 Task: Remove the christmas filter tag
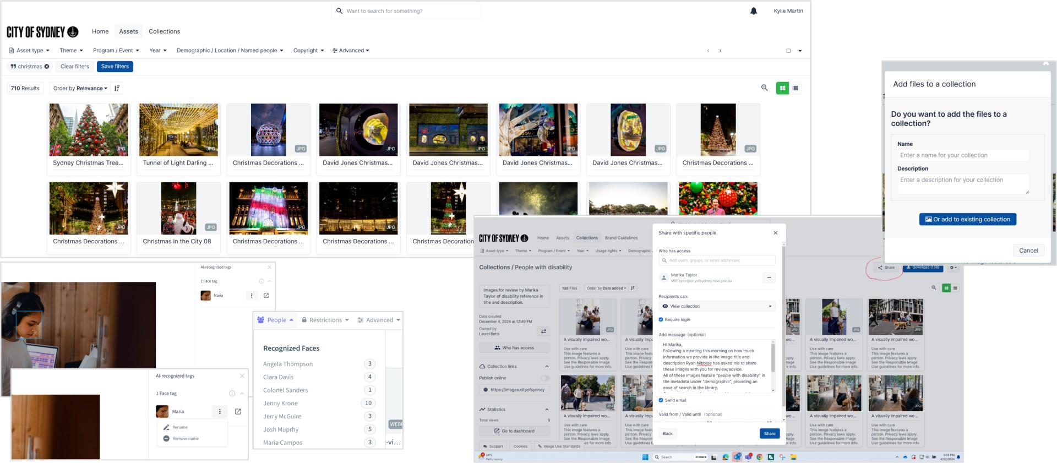point(47,67)
